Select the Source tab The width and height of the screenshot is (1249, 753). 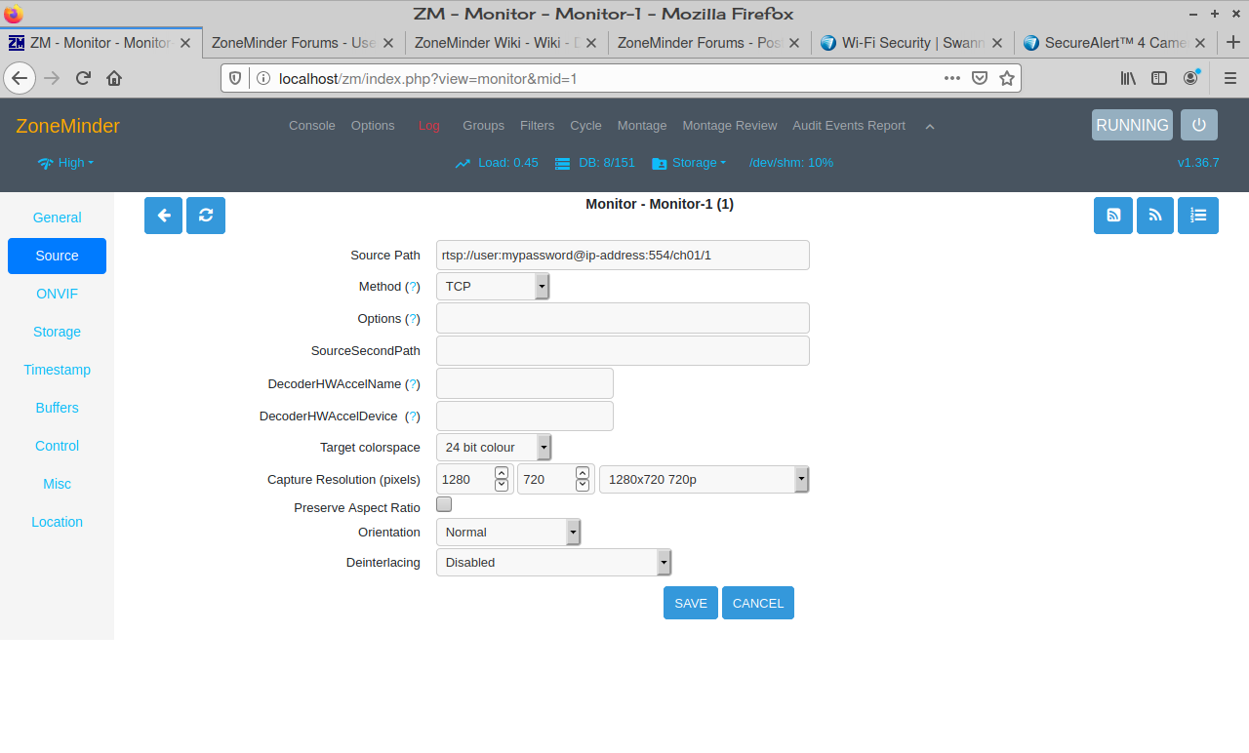[57, 256]
